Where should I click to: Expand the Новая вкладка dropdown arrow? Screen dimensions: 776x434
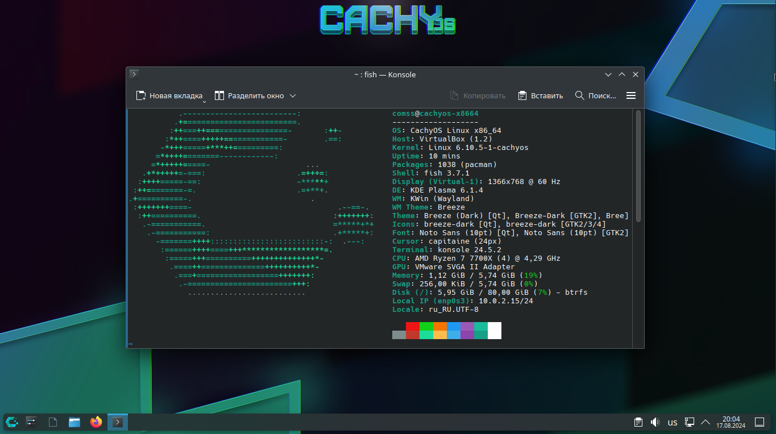(204, 101)
